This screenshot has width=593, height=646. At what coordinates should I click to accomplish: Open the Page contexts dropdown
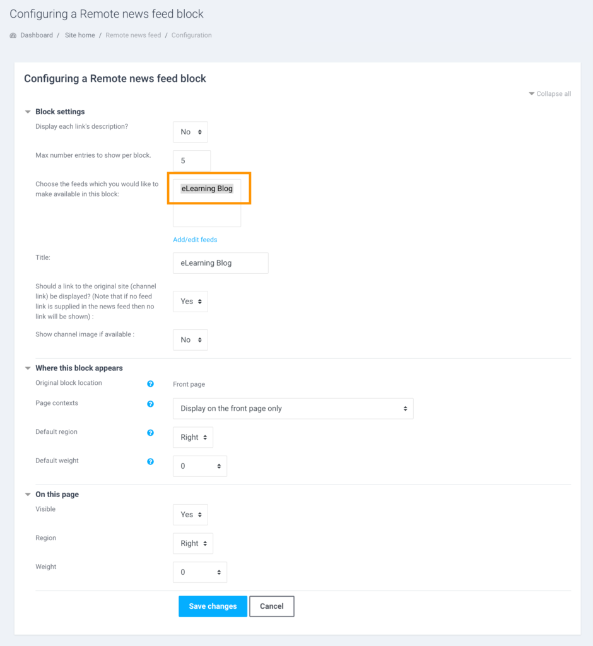coord(293,408)
